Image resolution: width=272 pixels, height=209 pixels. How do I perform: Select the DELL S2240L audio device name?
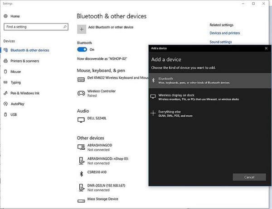(x=97, y=118)
